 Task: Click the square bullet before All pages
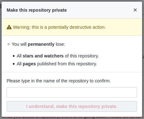[x=14, y=64]
